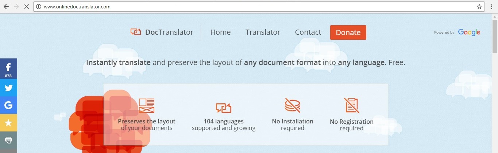This screenshot has height=153, width=498.
Task: Share on Twitter via sidebar icon
Action: pyautogui.click(x=8, y=88)
